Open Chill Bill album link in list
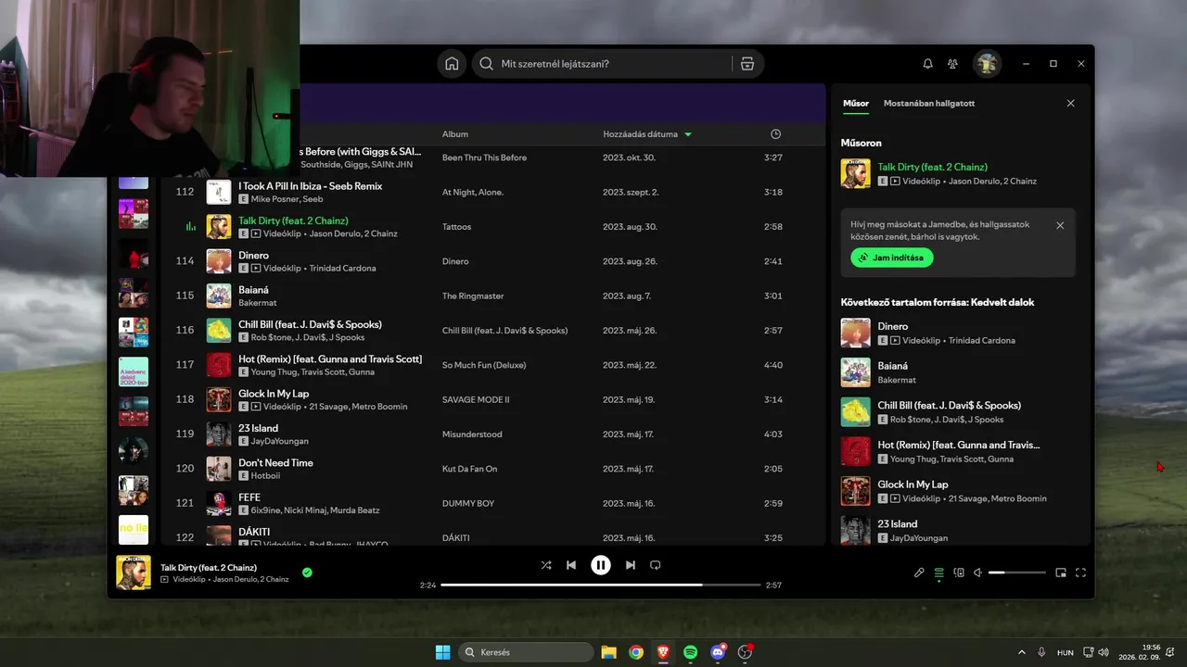The image size is (1187, 667). point(504,331)
